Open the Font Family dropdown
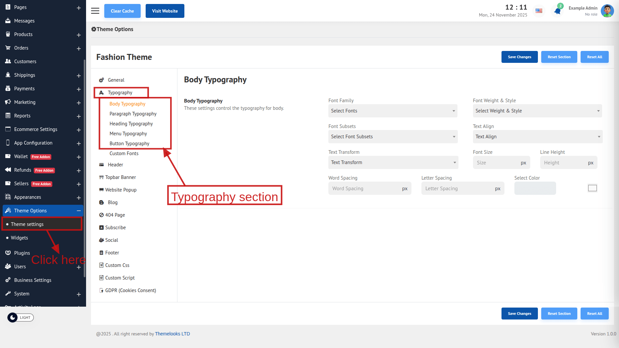619x348 pixels. 393,111
